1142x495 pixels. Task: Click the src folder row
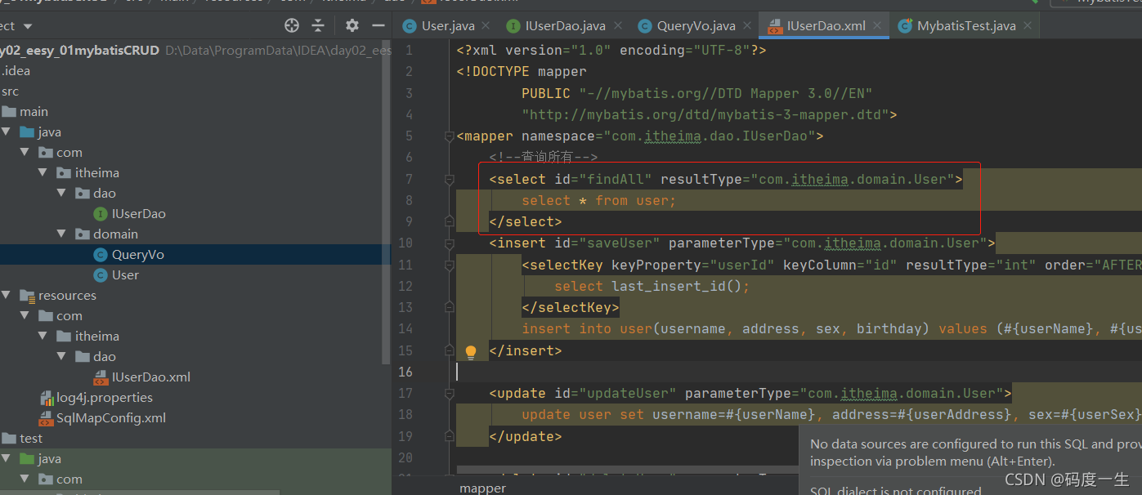coord(195,91)
